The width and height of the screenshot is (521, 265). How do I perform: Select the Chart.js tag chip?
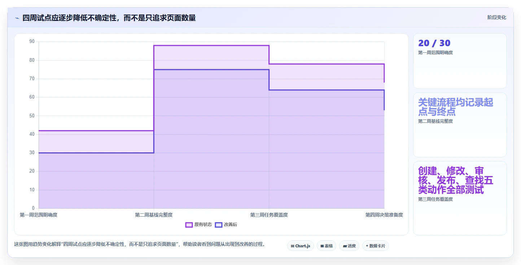(301, 246)
